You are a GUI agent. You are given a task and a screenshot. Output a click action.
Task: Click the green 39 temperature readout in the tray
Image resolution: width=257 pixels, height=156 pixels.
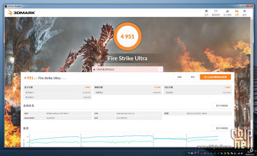pos(218,153)
